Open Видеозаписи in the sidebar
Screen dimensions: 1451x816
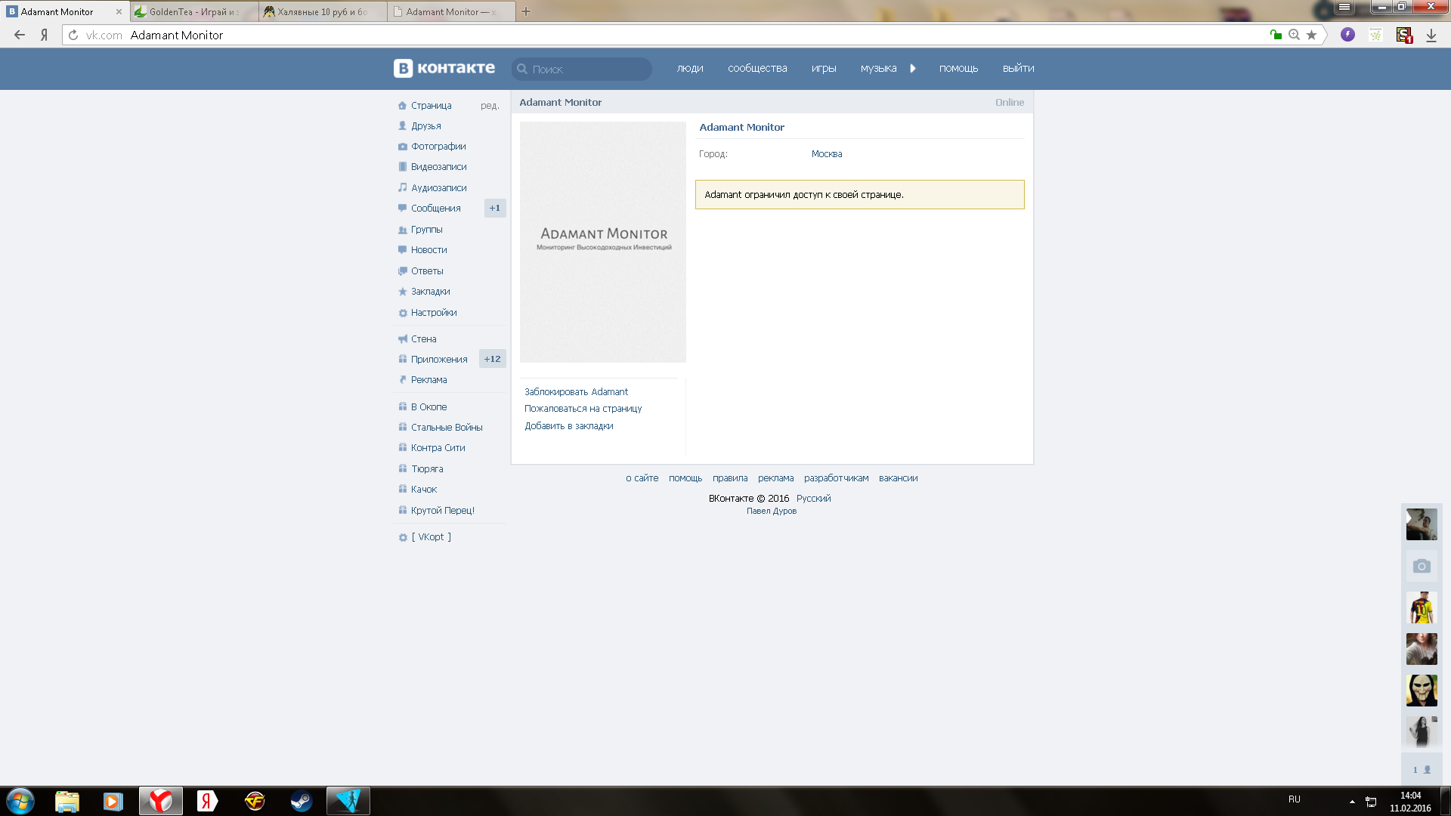[x=438, y=167]
